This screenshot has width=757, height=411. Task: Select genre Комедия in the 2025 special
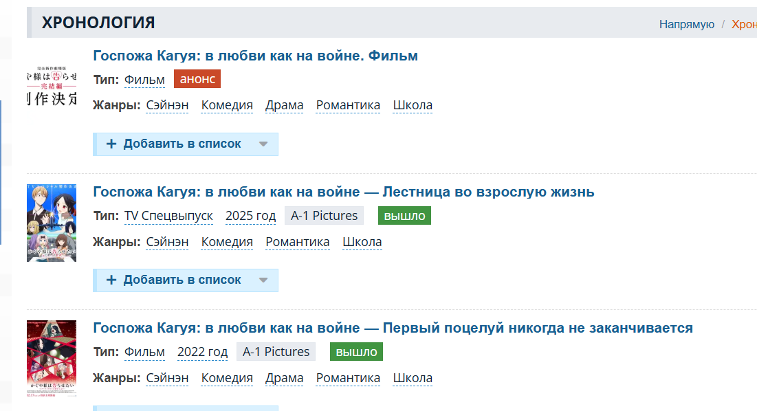[227, 242]
